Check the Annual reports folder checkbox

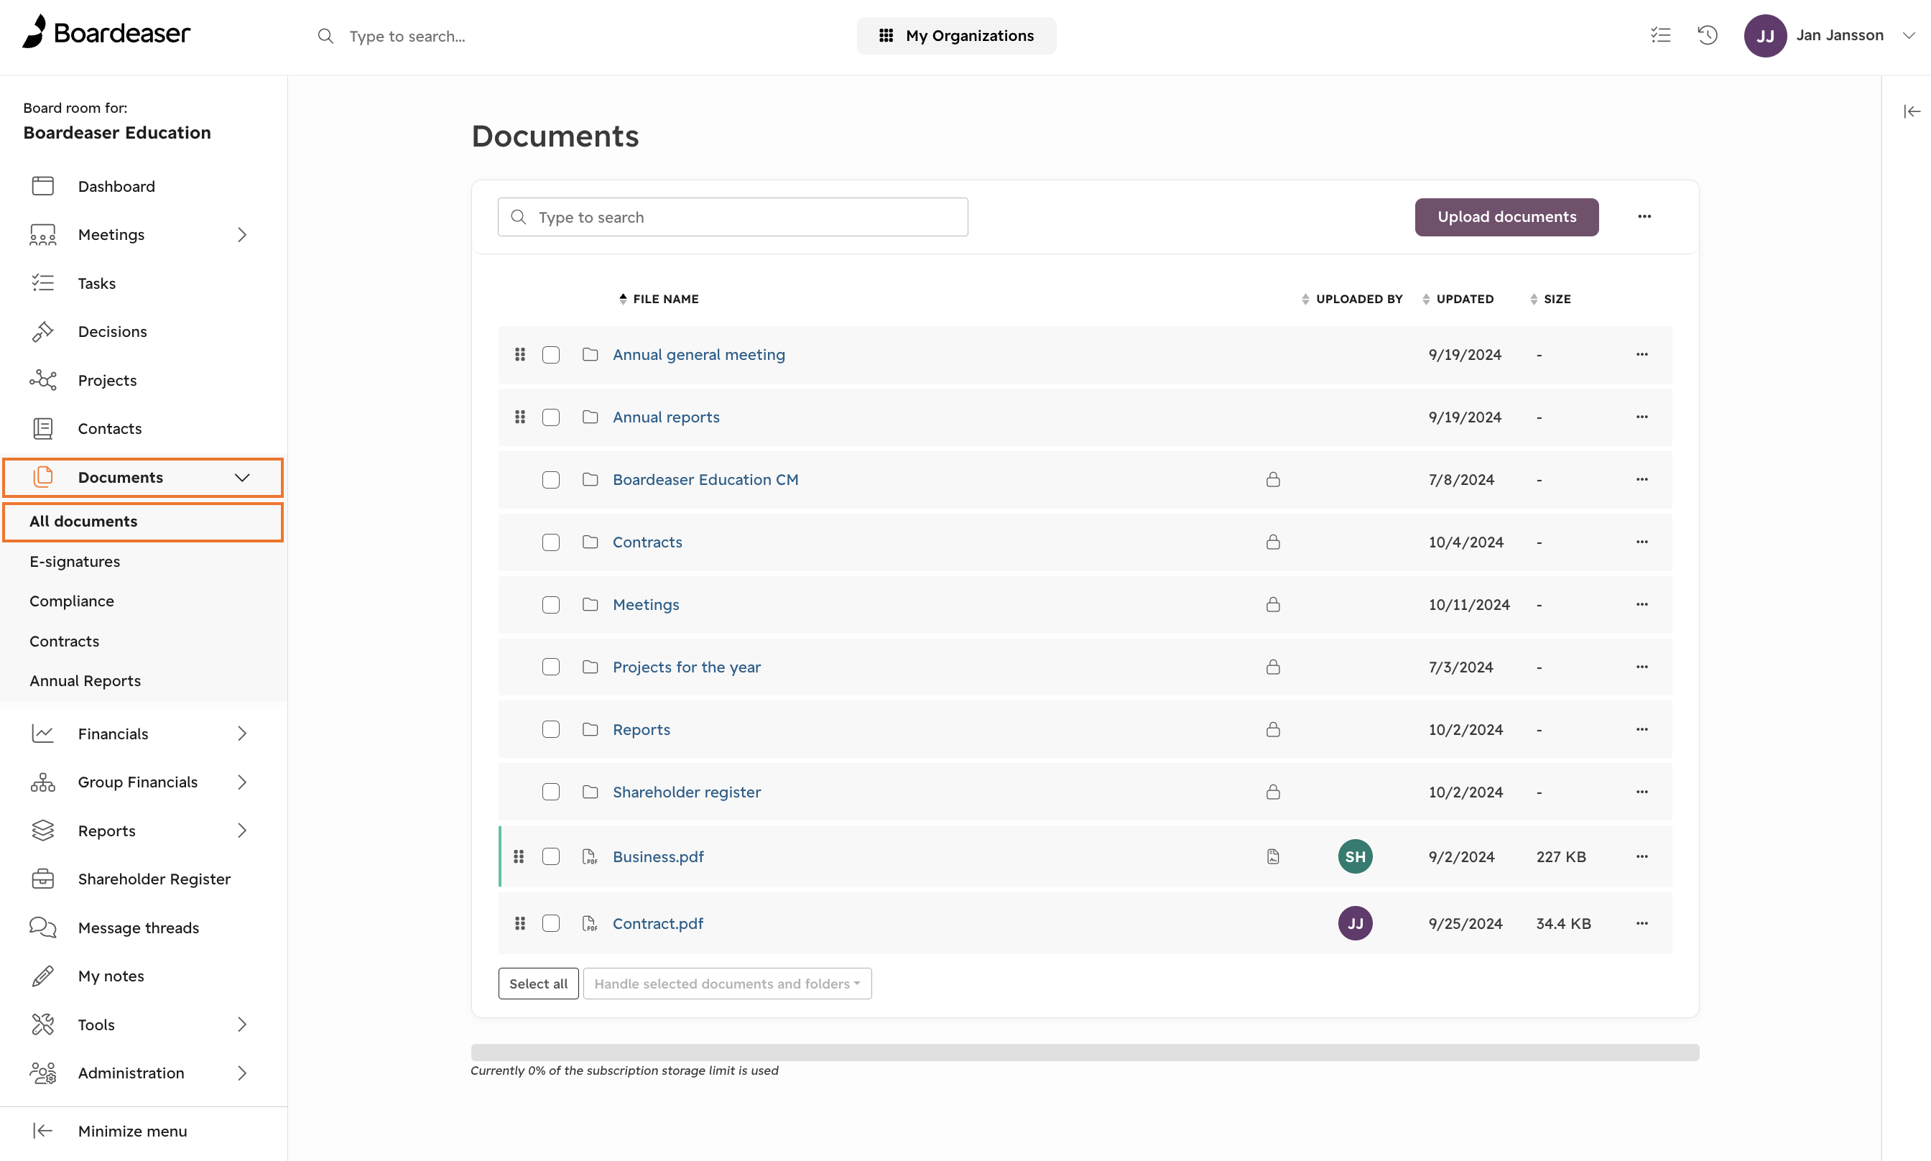pyautogui.click(x=550, y=417)
